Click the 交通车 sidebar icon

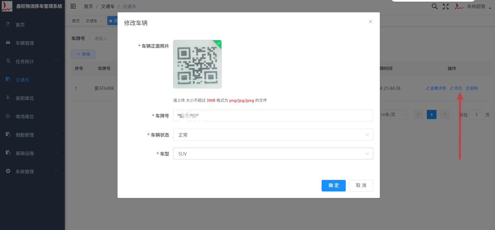[x=8, y=79]
